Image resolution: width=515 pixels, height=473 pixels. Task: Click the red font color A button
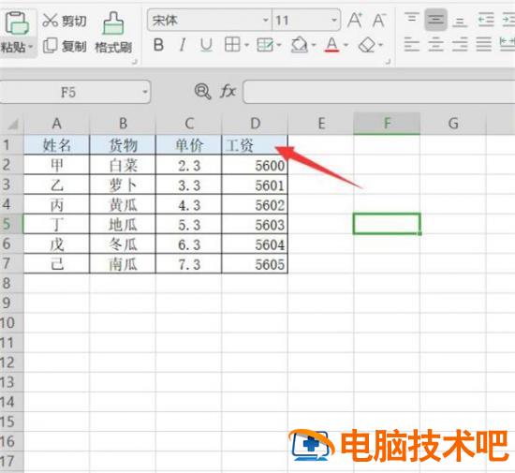(x=332, y=45)
